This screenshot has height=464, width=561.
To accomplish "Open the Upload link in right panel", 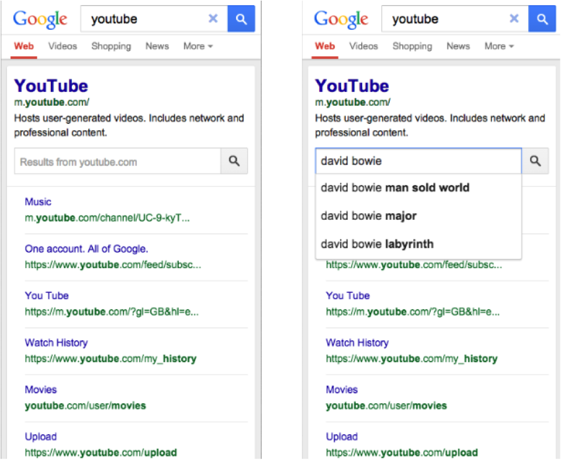I will (342, 437).
